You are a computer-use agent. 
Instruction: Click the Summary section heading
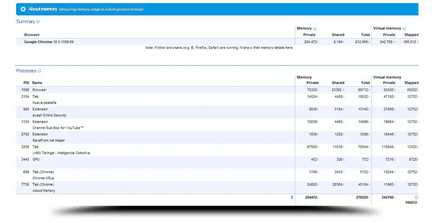click(x=25, y=22)
